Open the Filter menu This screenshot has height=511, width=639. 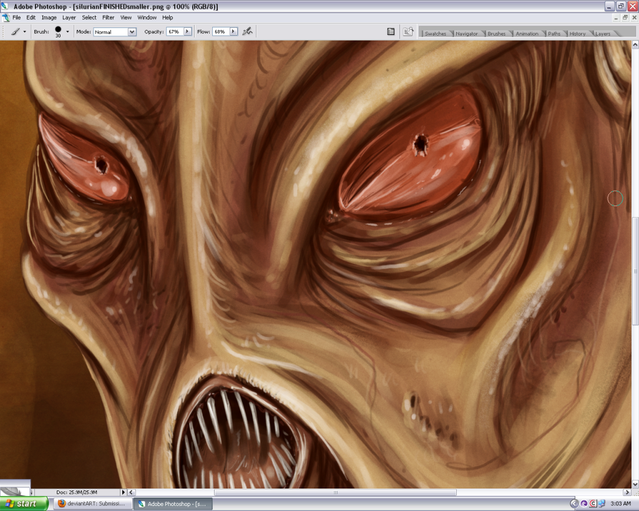pyautogui.click(x=109, y=17)
